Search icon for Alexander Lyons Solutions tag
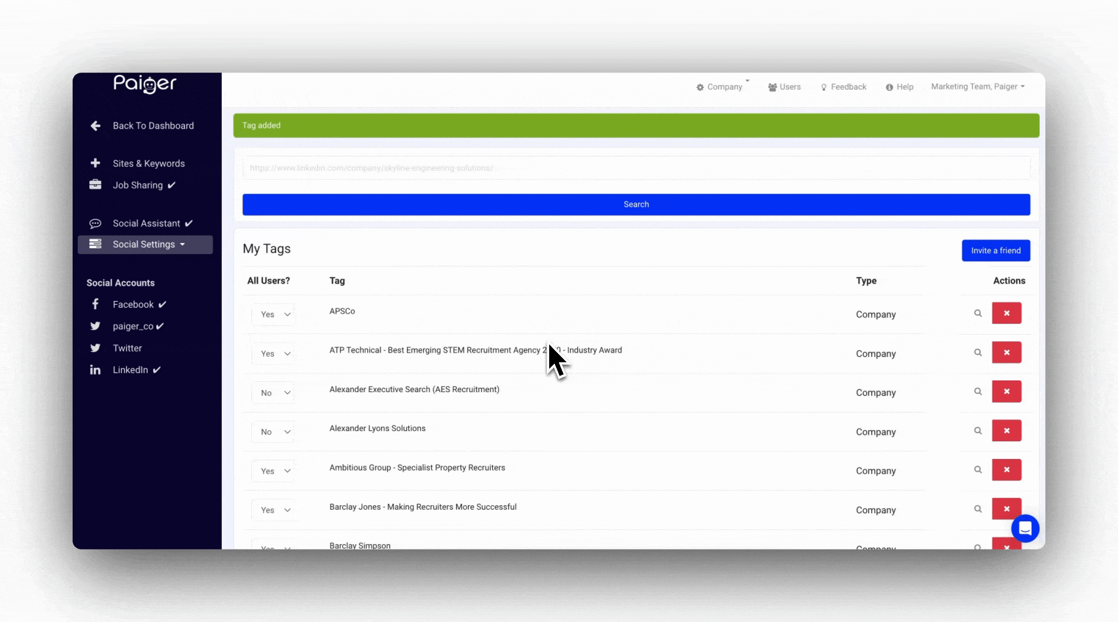This screenshot has height=622, width=1118. pyautogui.click(x=978, y=431)
